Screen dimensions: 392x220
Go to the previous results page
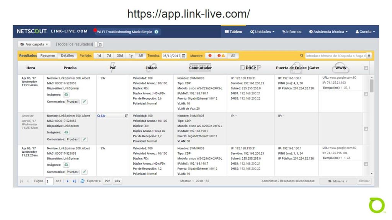pyautogui.click(x=28, y=181)
